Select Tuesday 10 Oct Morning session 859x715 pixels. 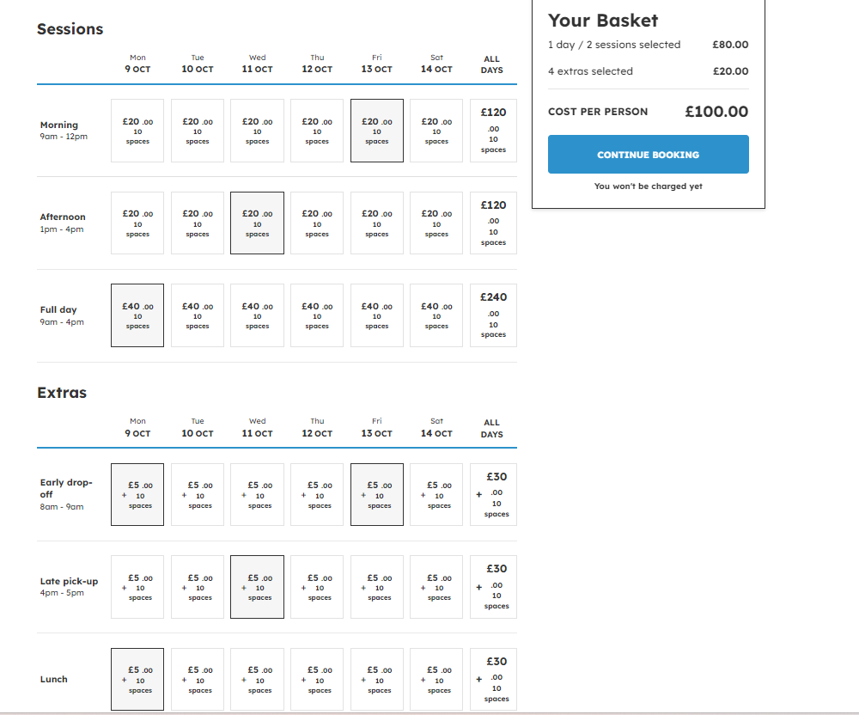pos(198,131)
